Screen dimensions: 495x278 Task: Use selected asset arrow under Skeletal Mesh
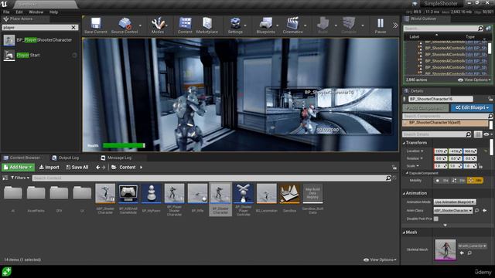462,253
